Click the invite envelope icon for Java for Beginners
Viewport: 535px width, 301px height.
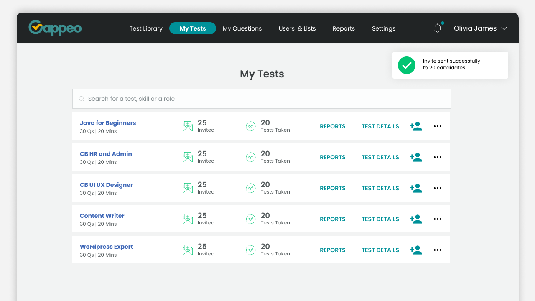tap(187, 126)
